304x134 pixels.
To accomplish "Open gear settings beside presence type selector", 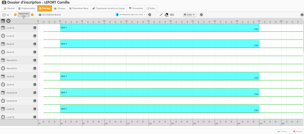I will coord(150,14).
